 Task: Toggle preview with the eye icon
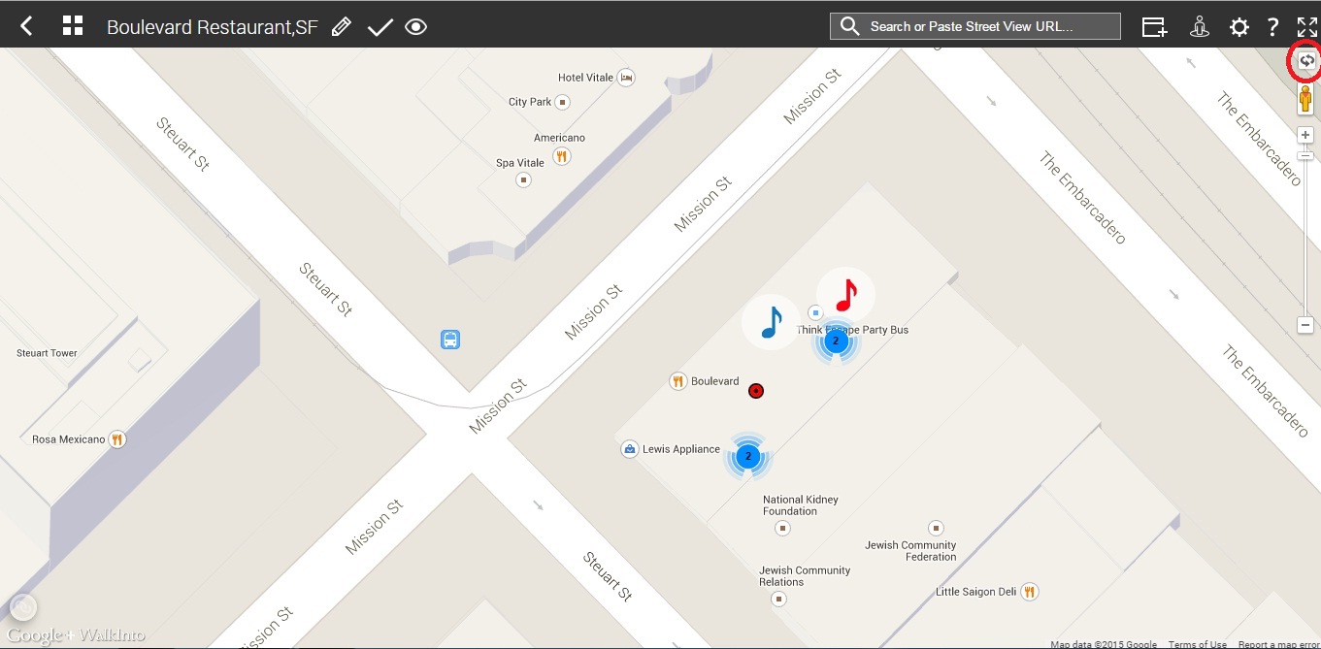pos(416,26)
